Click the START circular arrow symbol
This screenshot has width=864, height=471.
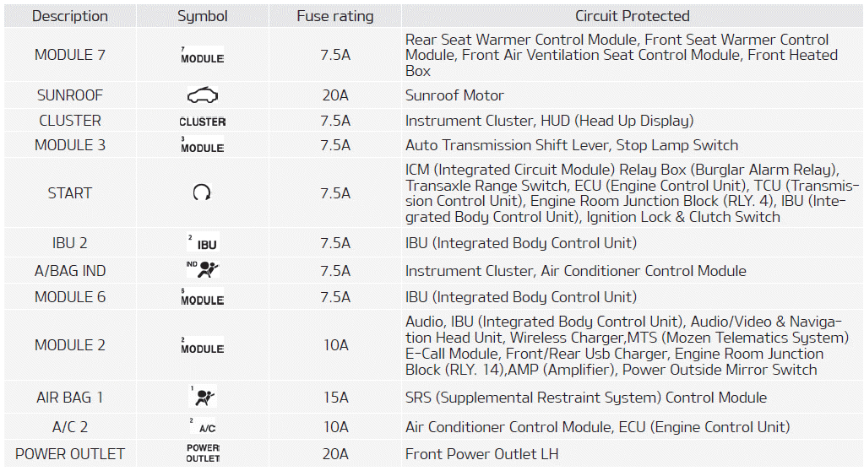click(x=202, y=193)
